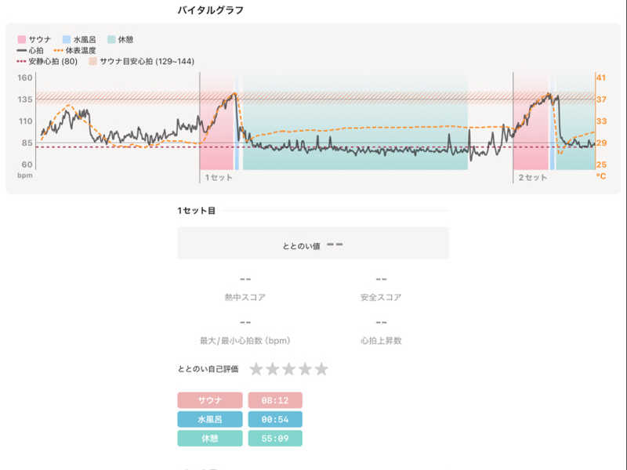Give a four star ととのい rating
The image size is (627, 470).
click(x=305, y=369)
